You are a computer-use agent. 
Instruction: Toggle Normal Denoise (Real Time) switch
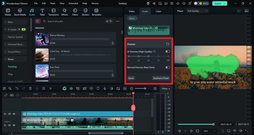[168, 67]
